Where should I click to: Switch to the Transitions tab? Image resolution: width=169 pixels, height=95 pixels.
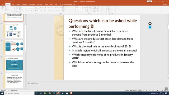pos(25,4)
